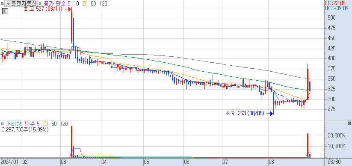Open the data grid table icon

tap(5, 11)
